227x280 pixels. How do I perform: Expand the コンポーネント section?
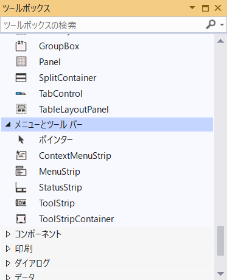8,234
